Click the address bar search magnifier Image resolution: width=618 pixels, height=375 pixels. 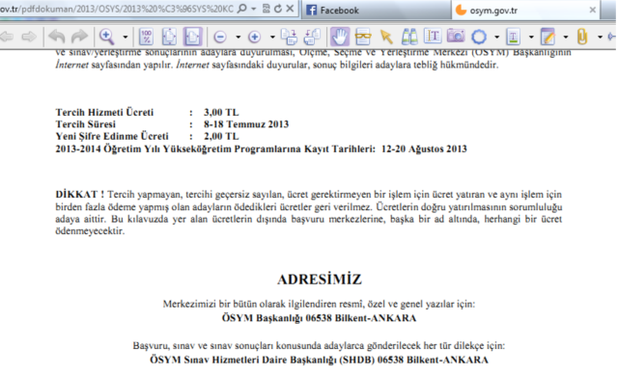point(242,9)
